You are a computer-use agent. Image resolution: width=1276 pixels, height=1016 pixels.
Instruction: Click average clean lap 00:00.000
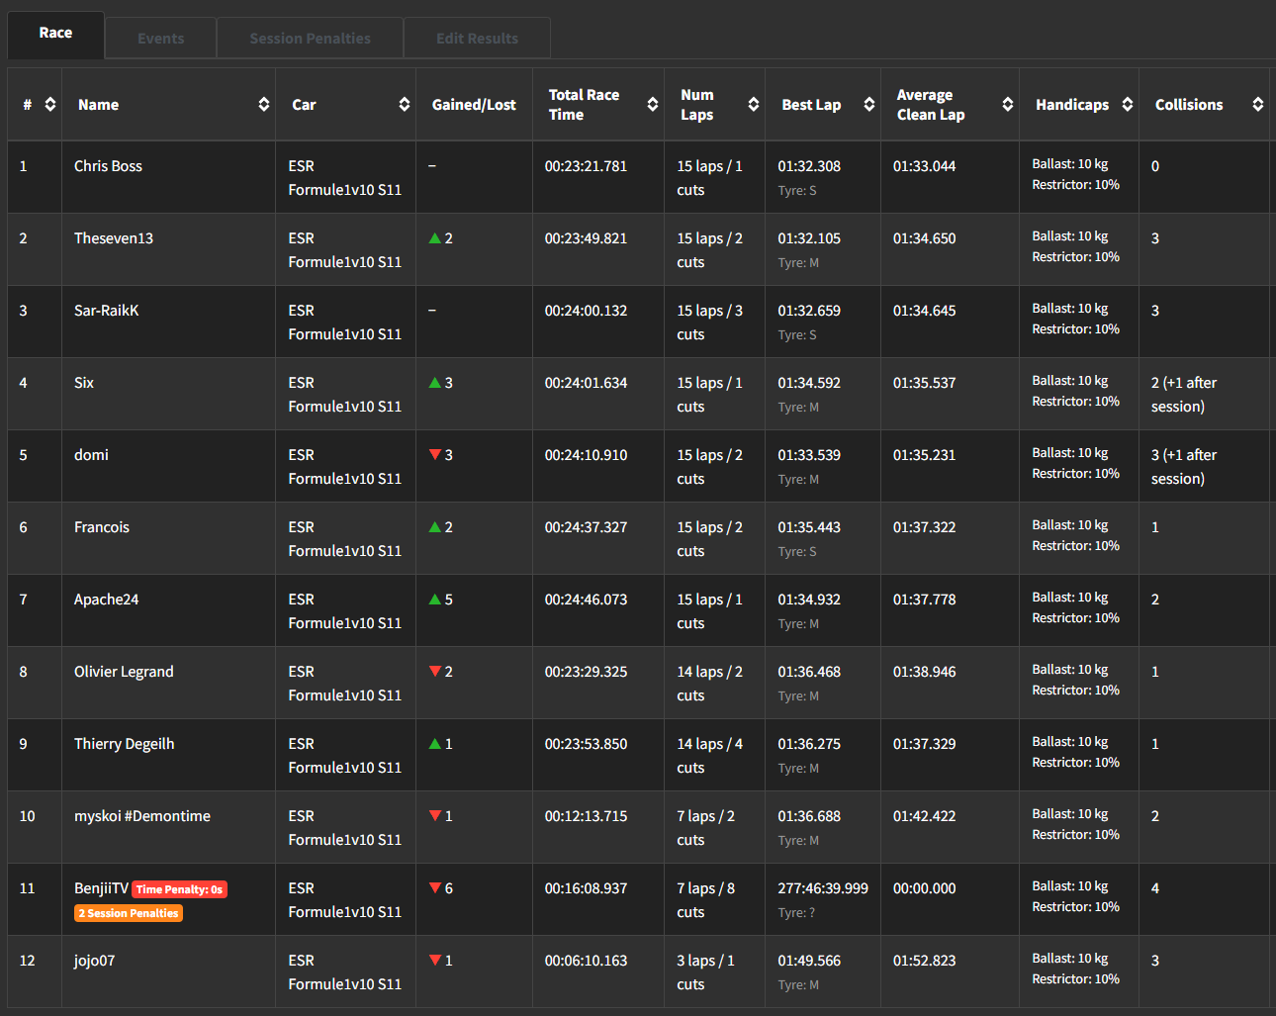point(924,888)
